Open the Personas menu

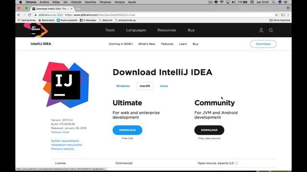[105, 2]
